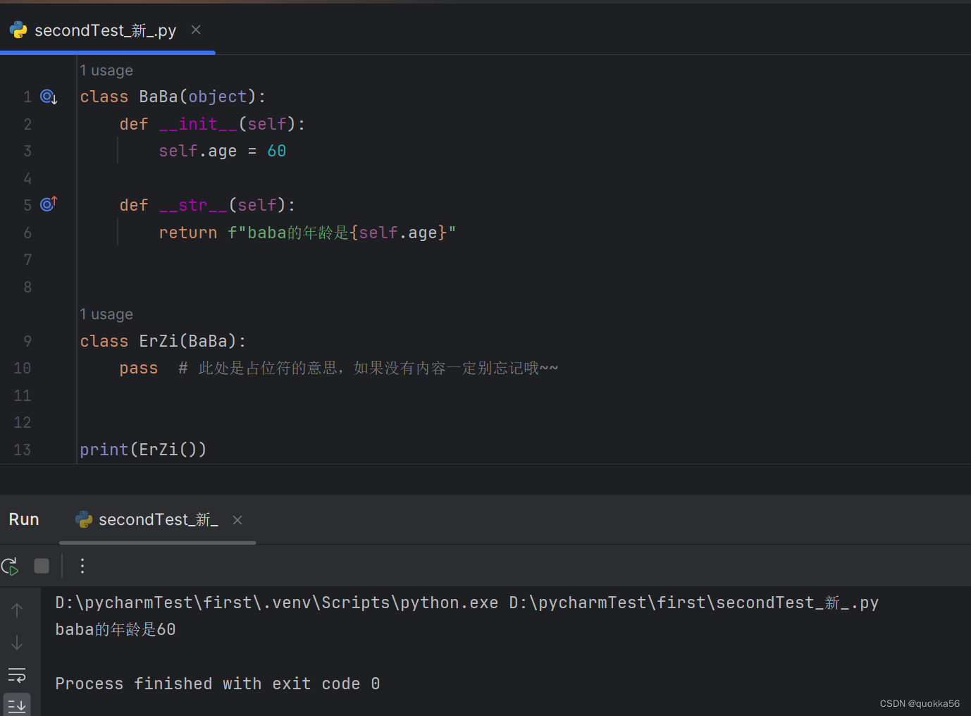Click 'class ErZi(BaBa):' on line 9
The height and width of the screenshot is (716, 971).
[163, 341]
